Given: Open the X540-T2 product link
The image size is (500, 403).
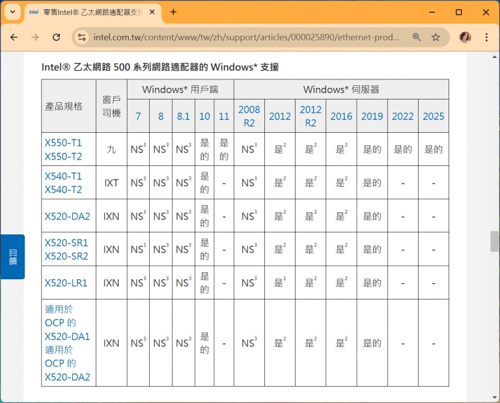Looking at the screenshot, I should coord(63,189).
